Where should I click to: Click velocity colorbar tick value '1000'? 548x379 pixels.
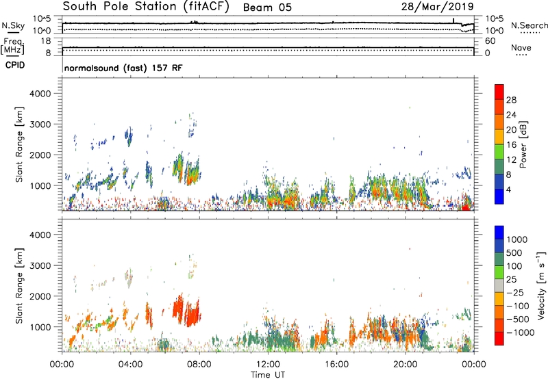point(516,239)
